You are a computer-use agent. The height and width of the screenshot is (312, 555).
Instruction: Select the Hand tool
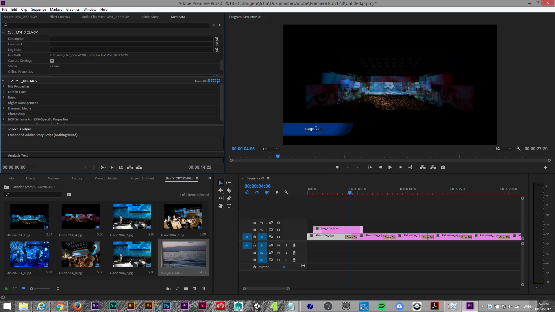pyautogui.click(x=221, y=206)
